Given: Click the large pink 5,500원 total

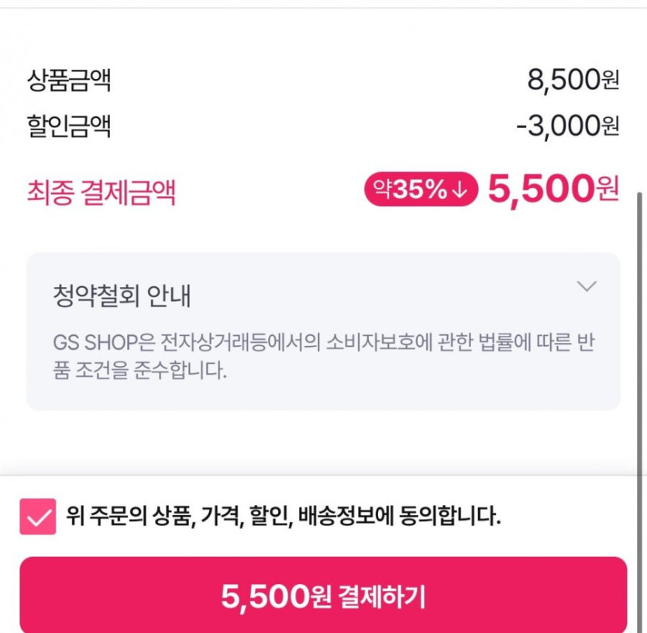Looking at the screenshot, I should (552, 189).
